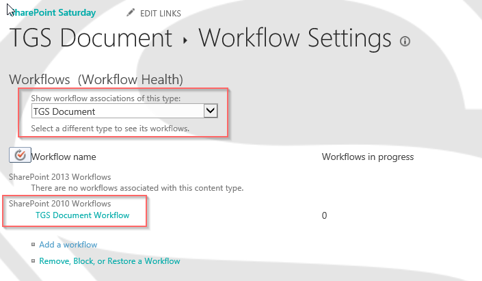This screenshot has width=482, height=281.
Task: Click the breadcrumb arrow between page titles
Action: coord(185,41)
